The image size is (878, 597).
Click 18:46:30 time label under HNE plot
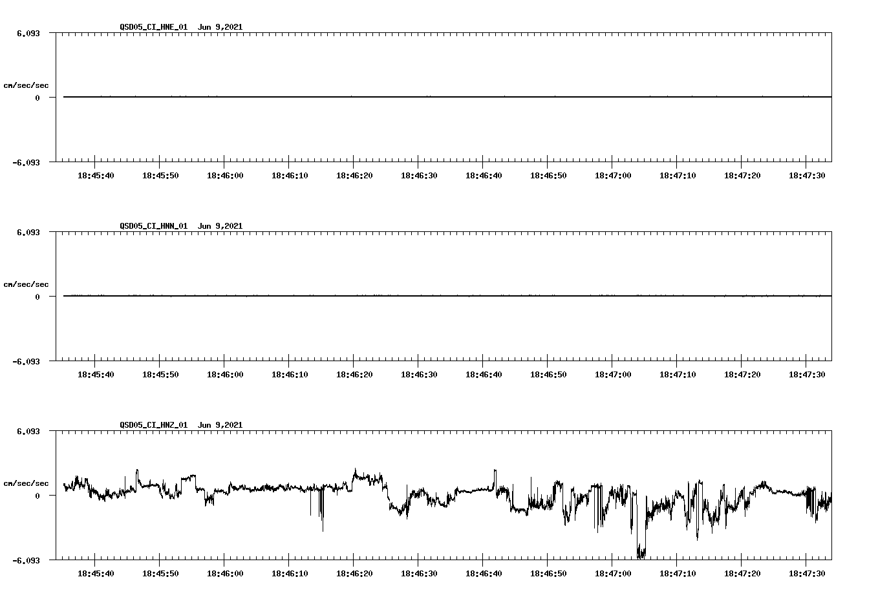coord(419,176)
